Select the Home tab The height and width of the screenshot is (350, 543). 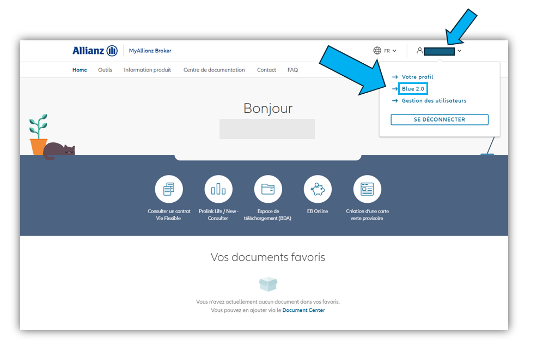click(x=80, y=70)
